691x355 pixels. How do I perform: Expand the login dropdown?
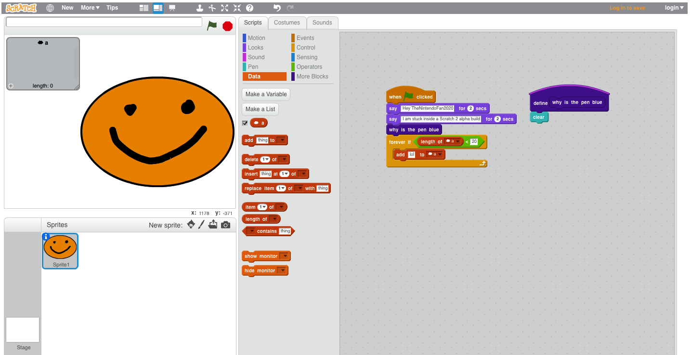tap(674, 8)
